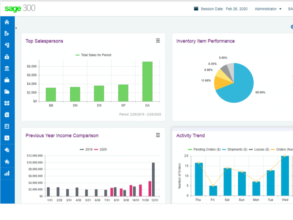Expand the collapsed sidebar navigation arrow
This screenshot has width=293, height=220.
pos(16,28)
